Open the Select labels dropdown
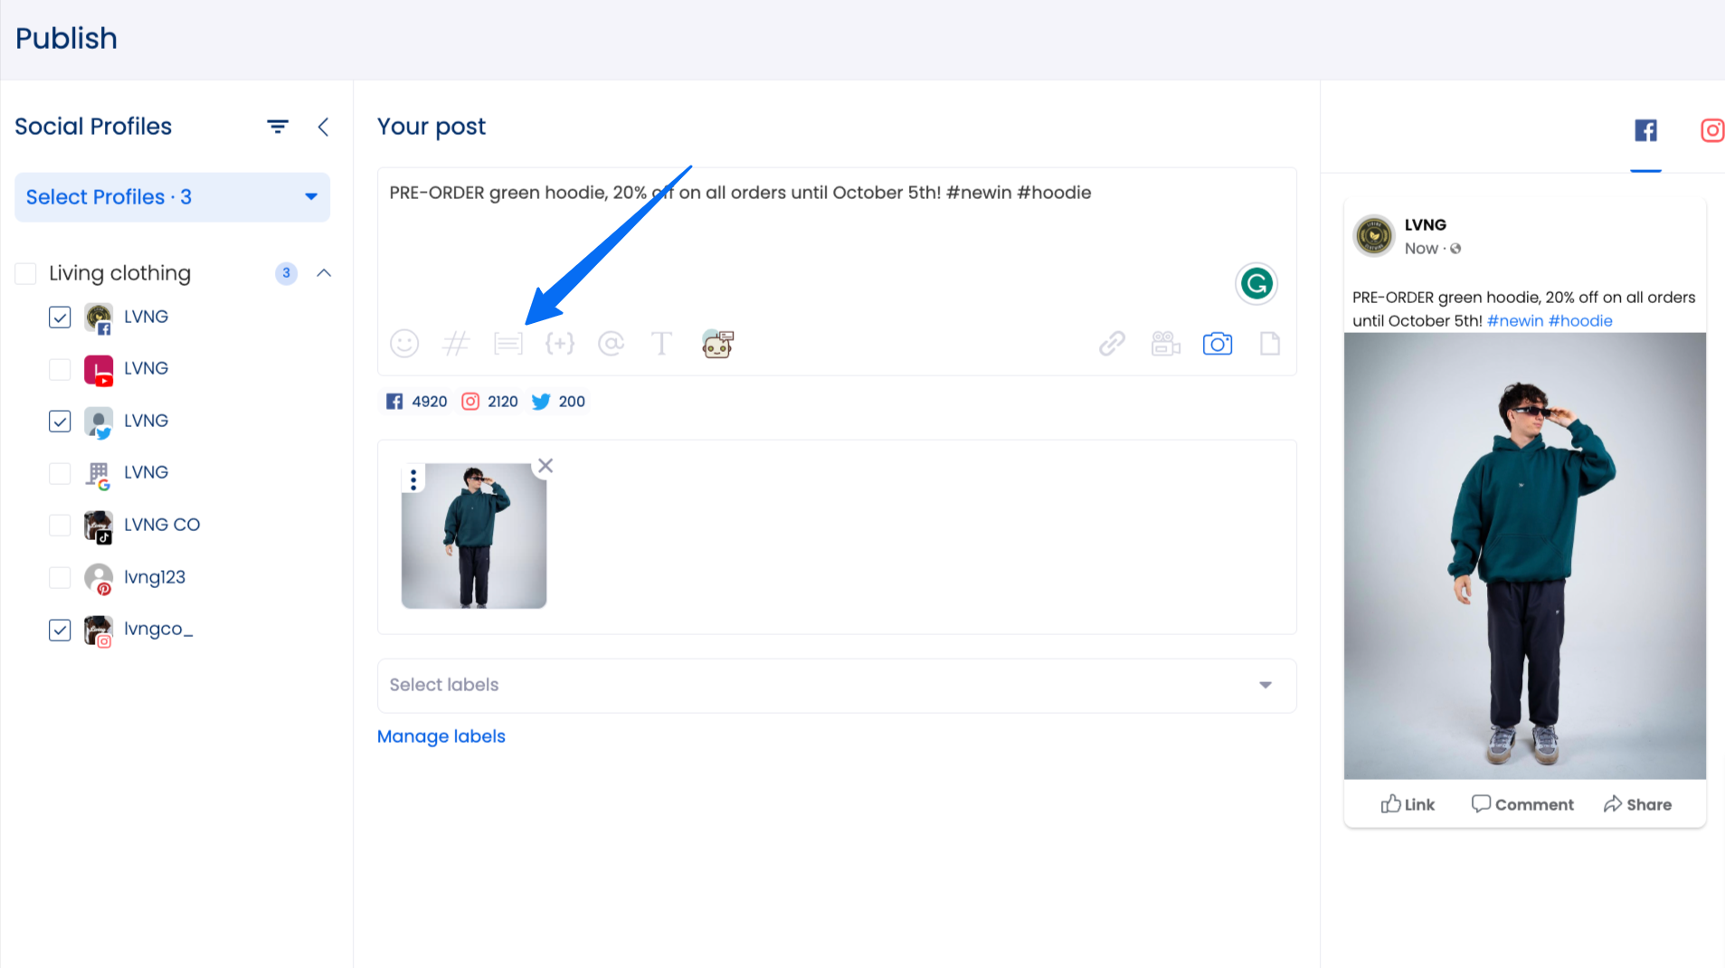1725x968 pixels. [837, 686]
